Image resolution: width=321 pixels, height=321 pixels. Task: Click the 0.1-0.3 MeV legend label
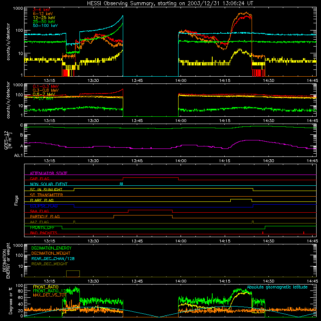click(x=46, y=86)
